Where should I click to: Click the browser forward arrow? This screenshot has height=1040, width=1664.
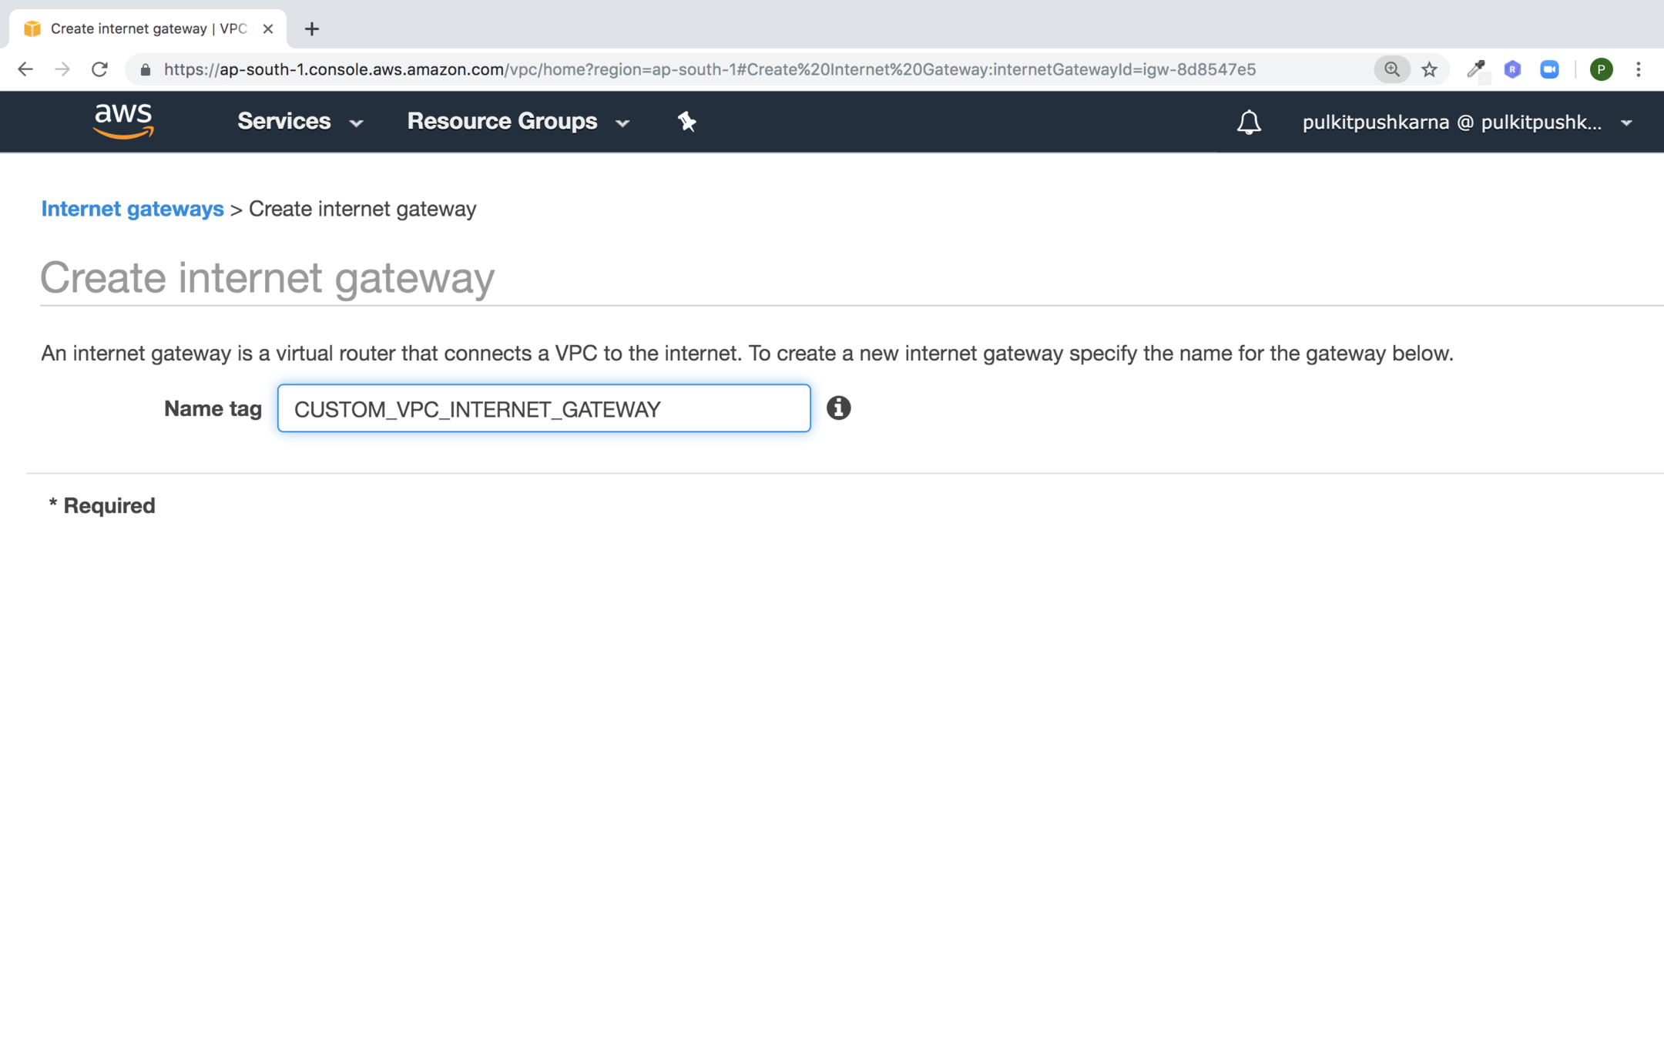click(62, 69)
